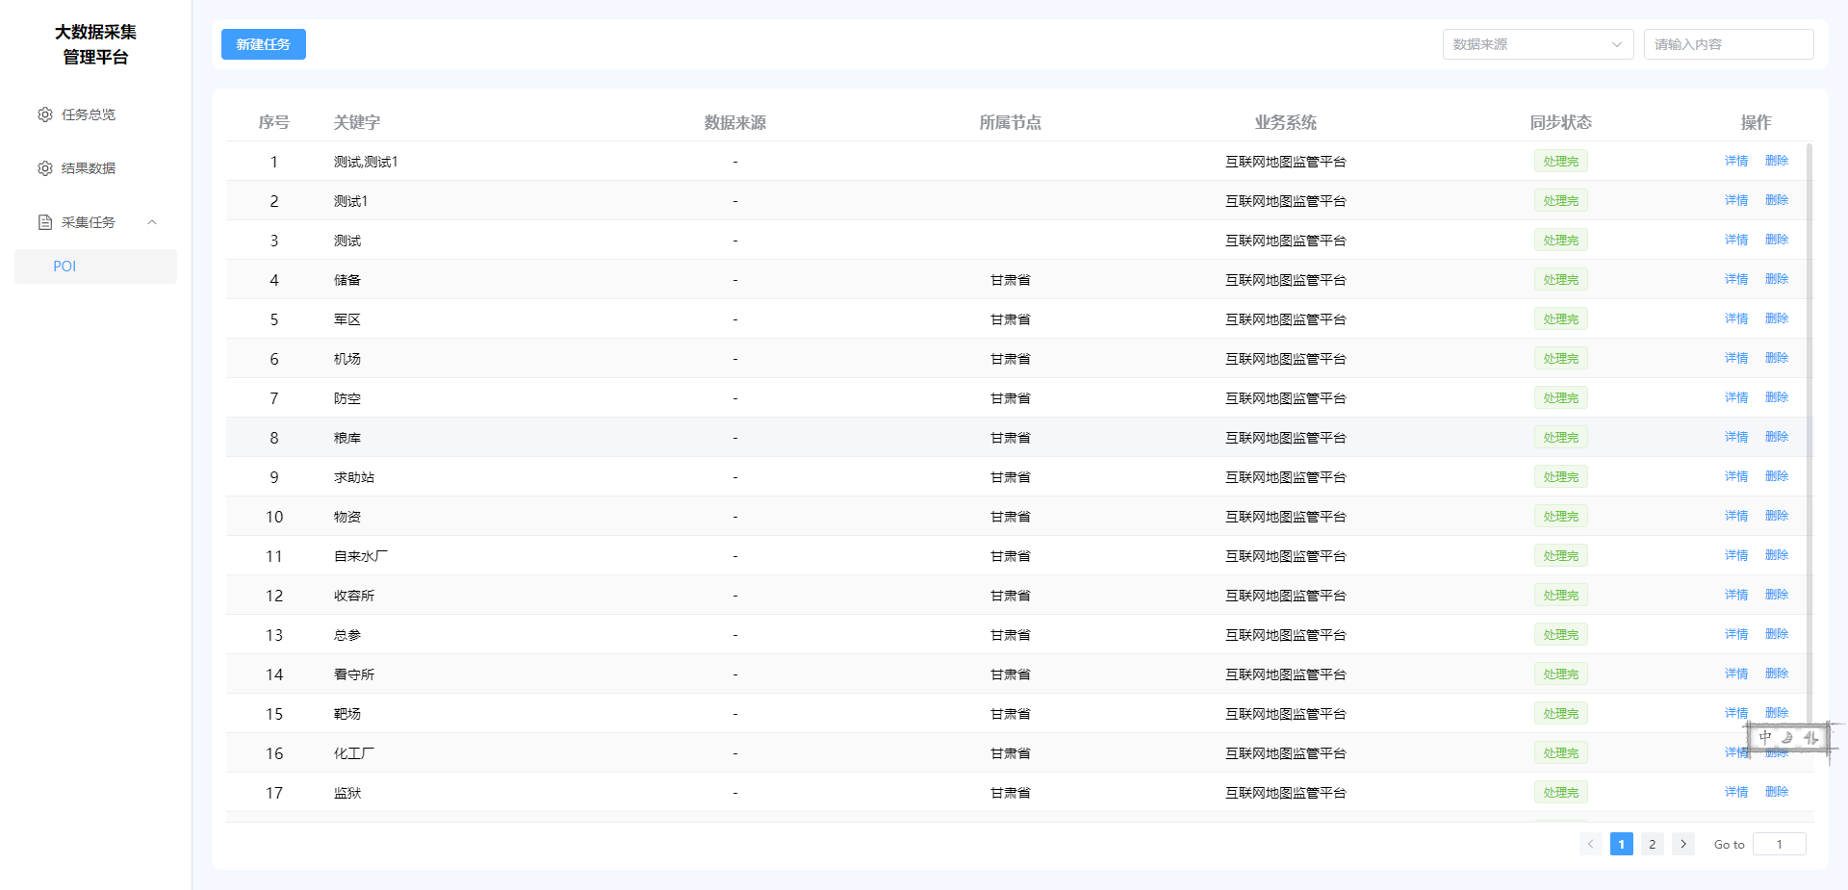
Task: Delete the 粮库 row
Action: 1777,437
